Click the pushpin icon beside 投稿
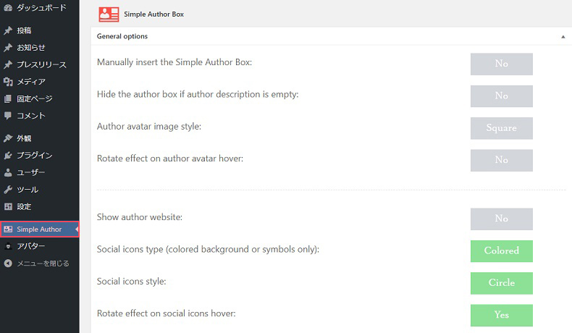This screenshot has width=572, height=333. point(8,30)
